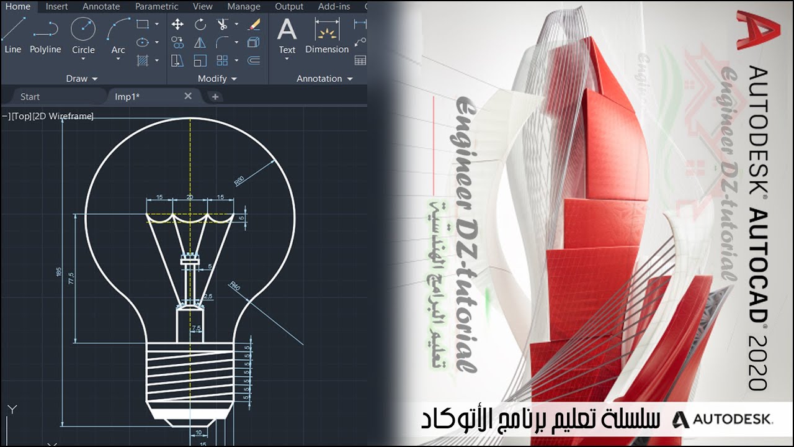Open the Circle tool dropdown arrow
The image size is (794, 447).
click(x=83, y=59)
